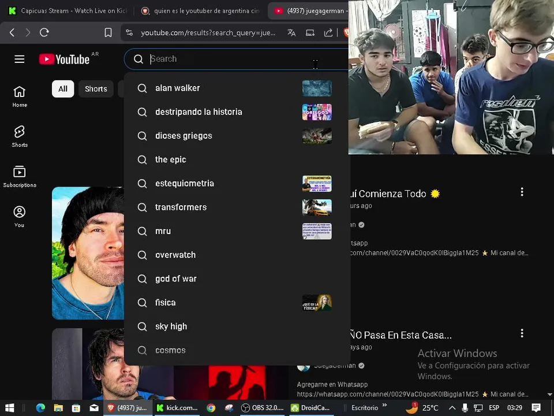Select the Shorts filter chip

[96, 89]
